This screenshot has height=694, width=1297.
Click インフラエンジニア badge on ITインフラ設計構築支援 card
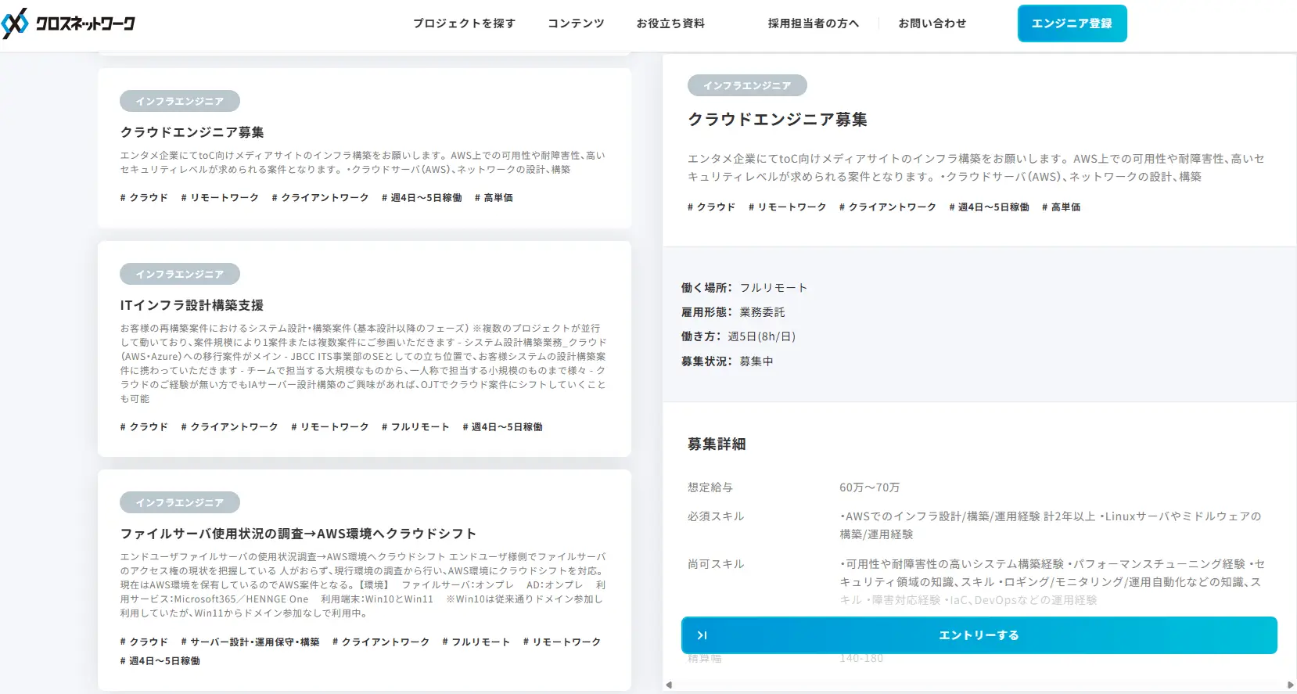click(180, 274)
